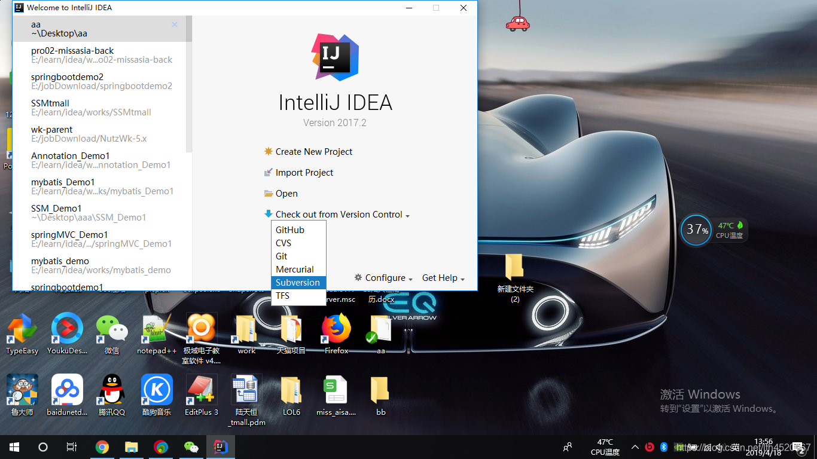Click the Open folder icon

pos(269,194)
